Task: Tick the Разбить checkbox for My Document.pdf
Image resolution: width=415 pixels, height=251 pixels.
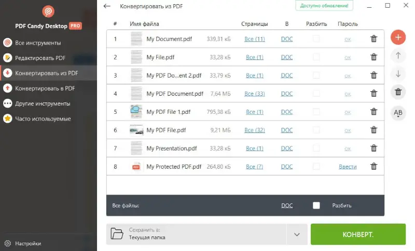Action: [x=316, y=39]
